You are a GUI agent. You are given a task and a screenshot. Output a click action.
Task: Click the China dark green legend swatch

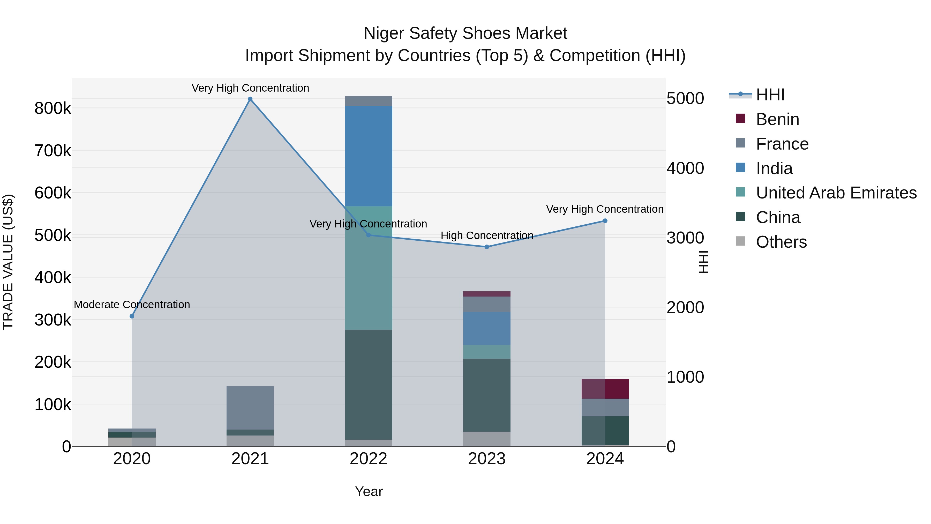point(741,216)
